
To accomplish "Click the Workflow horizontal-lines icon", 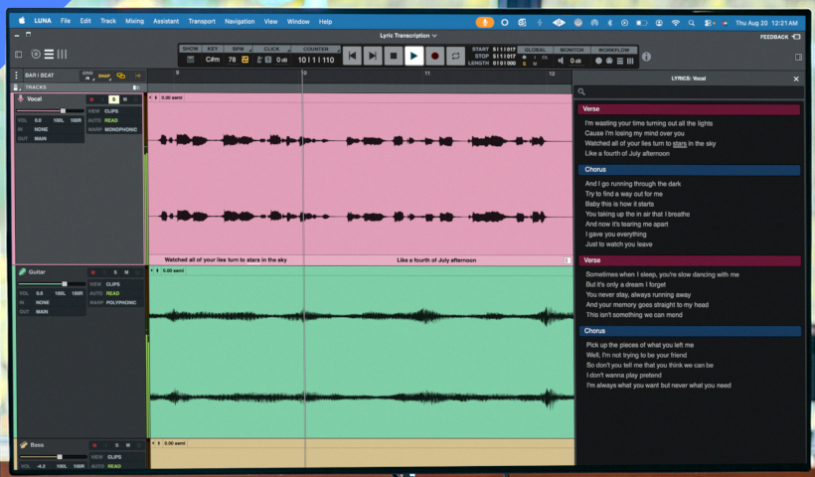I will (619, 61).
